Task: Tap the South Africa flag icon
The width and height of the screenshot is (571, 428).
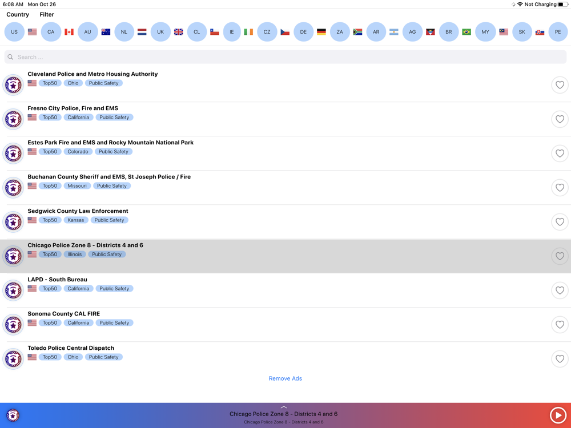Action: (357, 32)
